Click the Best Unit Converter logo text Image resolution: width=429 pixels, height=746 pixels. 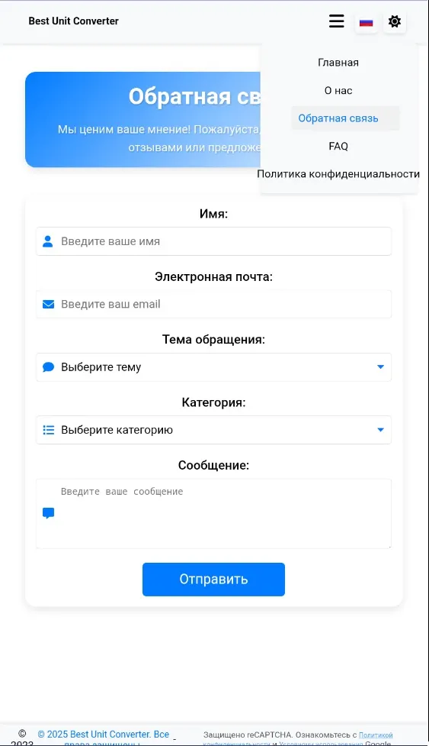click(74, 21)
